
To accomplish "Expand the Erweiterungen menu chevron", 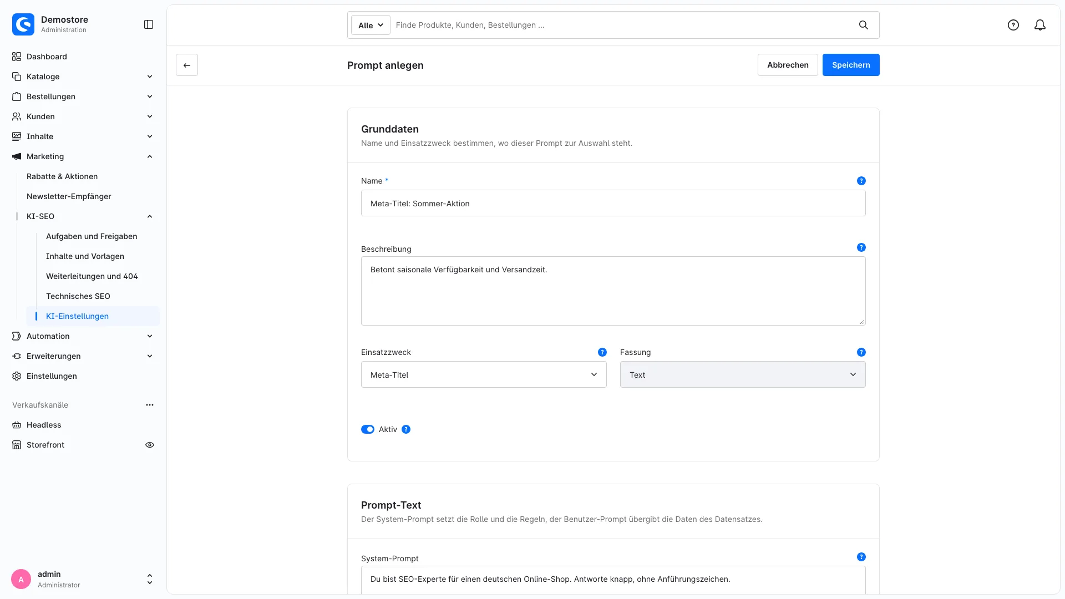I will click(150, 356).
